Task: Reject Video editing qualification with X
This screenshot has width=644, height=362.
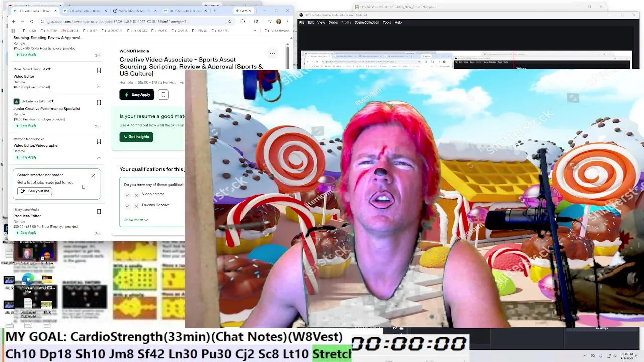Action: point(136,194)
